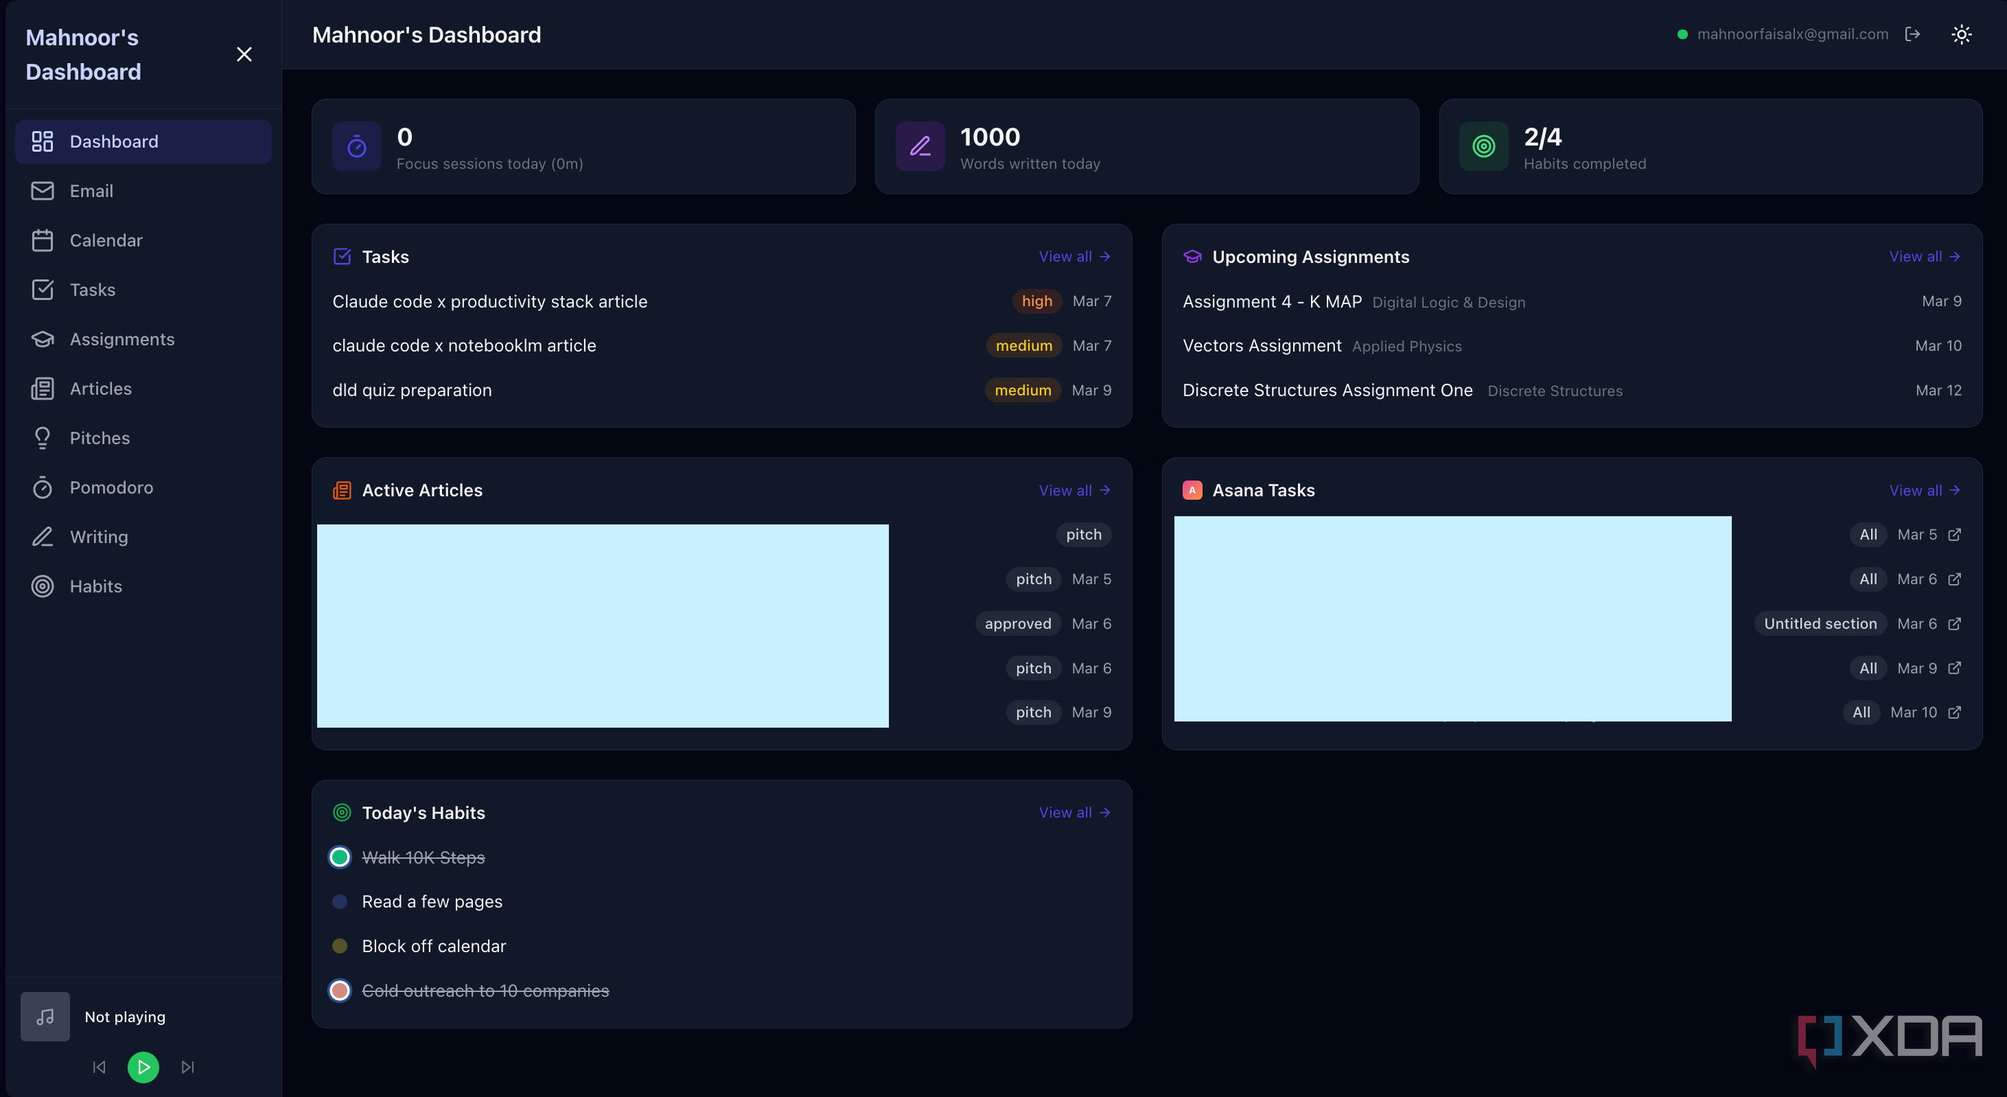Click the approved status badge

click(x=1017, y=623)
